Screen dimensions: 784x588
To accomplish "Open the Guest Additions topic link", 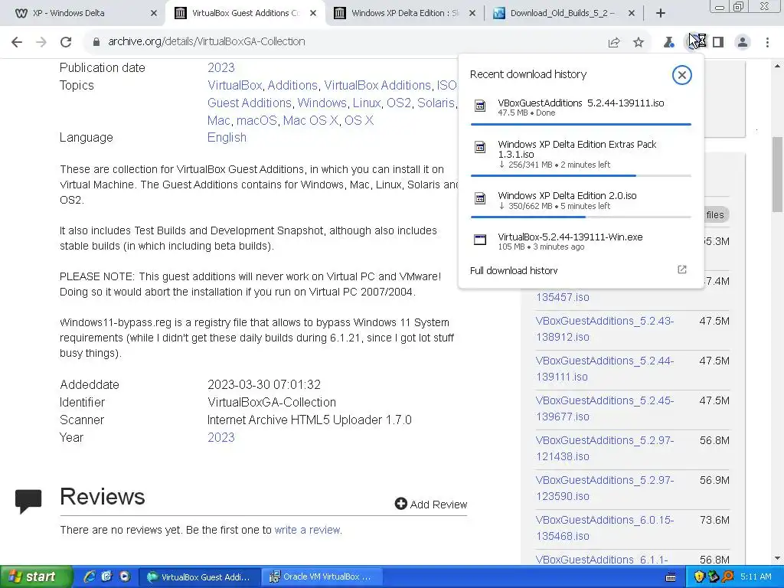I will 250,103.
